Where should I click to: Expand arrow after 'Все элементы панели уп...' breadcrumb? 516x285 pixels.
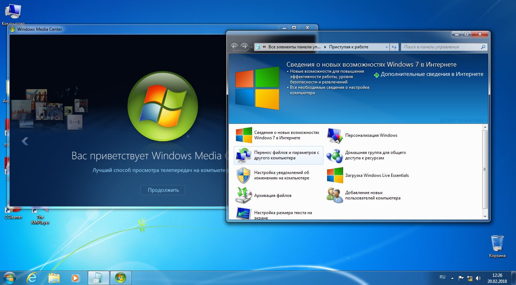[325, 47]
